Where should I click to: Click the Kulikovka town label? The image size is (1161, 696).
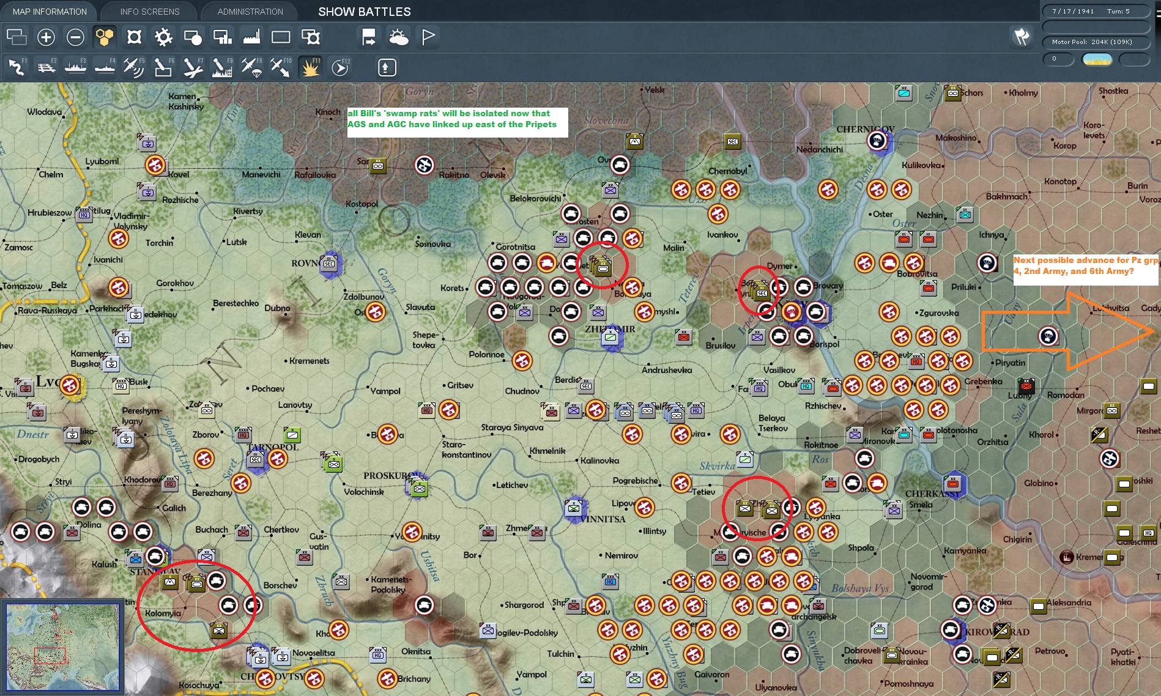click(922, 165)
